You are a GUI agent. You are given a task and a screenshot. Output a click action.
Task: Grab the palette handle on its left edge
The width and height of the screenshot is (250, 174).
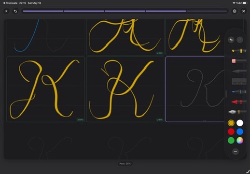point(226,94)
